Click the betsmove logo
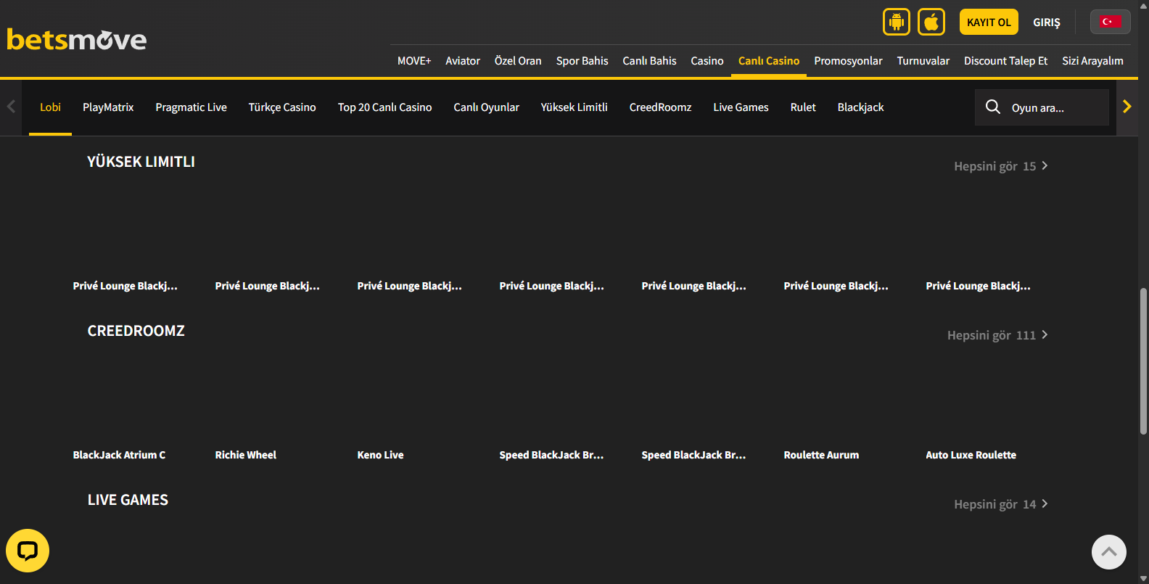Screen dimensions: 1149x584 77,39
